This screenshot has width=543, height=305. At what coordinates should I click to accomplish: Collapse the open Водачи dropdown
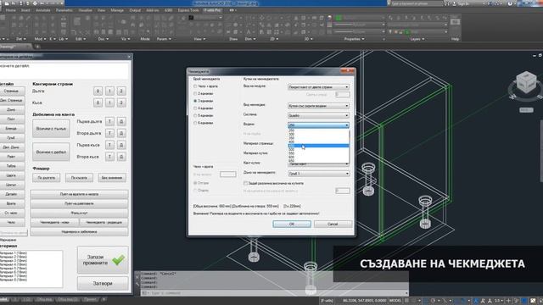point(347,125)
